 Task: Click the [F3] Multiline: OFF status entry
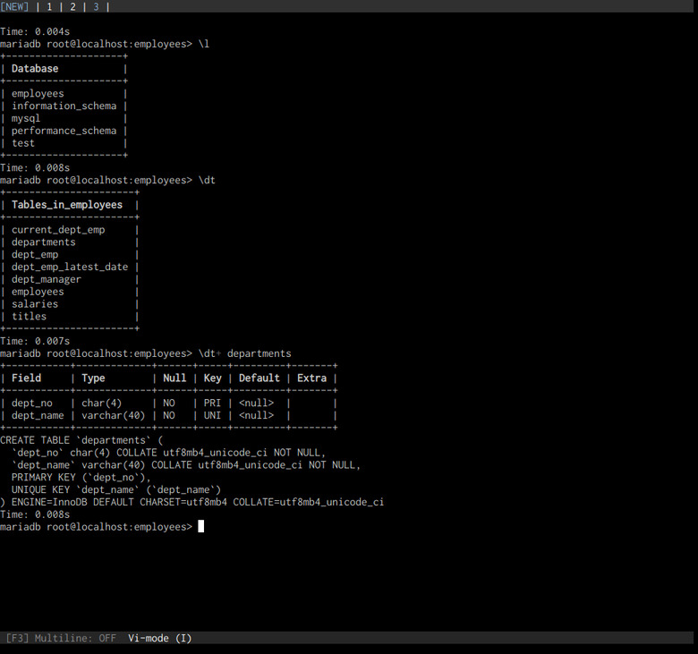[x=61, y=638]
